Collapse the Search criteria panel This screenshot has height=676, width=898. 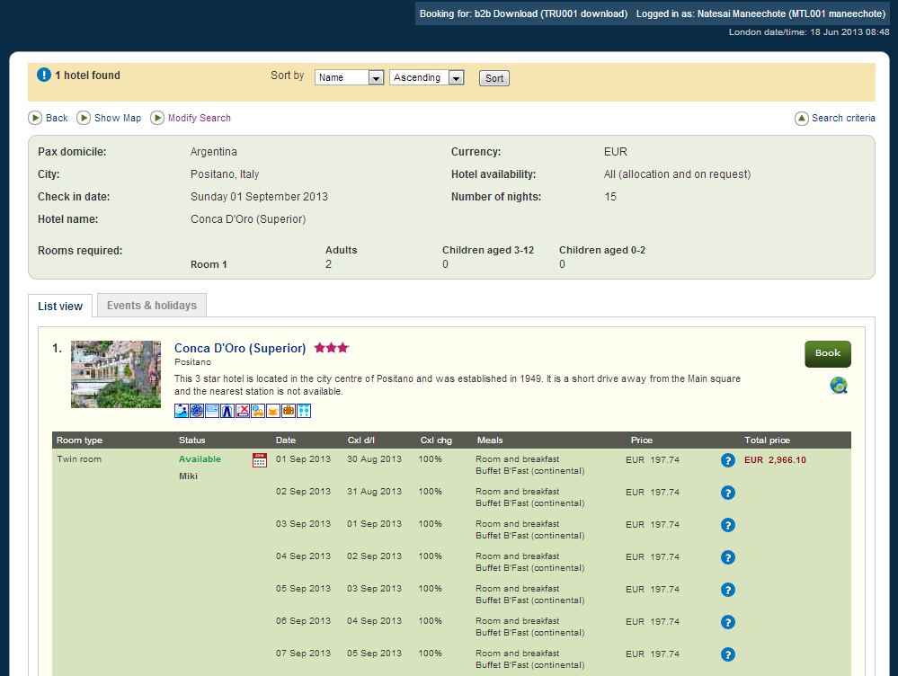click(835, 118)
